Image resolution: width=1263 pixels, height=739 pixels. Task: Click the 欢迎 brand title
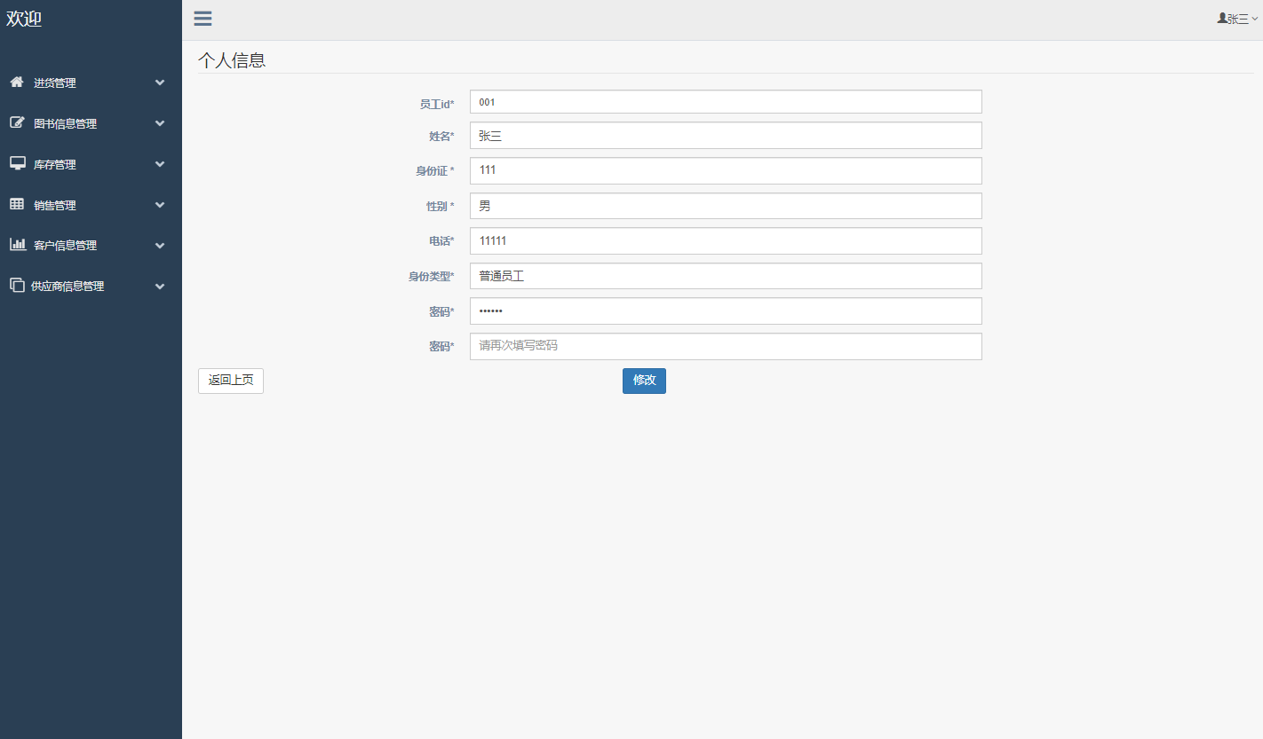24,19
